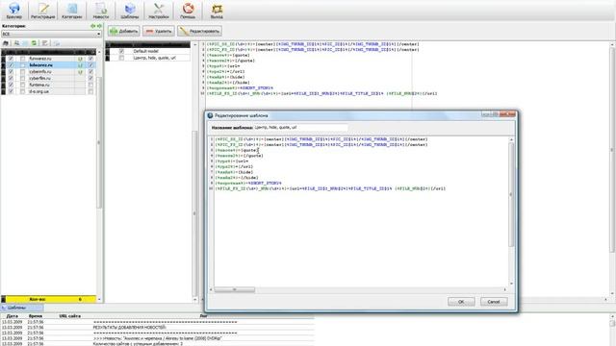Confirm the template dialog with OK
Image resolution: width=616 pixels, height=346 pixels.
(461, 302)
